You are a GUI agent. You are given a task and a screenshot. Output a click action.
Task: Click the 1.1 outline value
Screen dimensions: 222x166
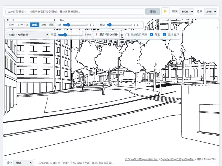[136, 25]
